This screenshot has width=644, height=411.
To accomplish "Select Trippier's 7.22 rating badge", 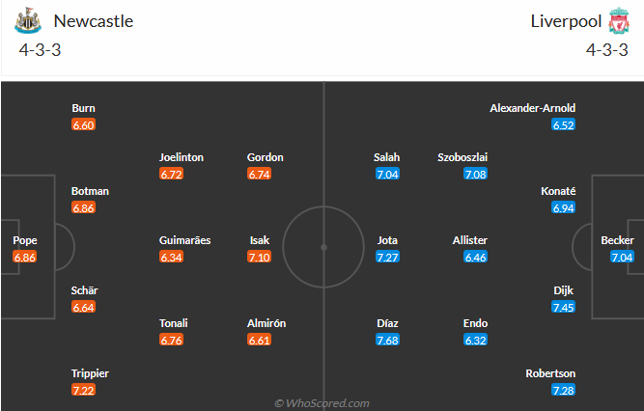I will click(x=83, y=390).
